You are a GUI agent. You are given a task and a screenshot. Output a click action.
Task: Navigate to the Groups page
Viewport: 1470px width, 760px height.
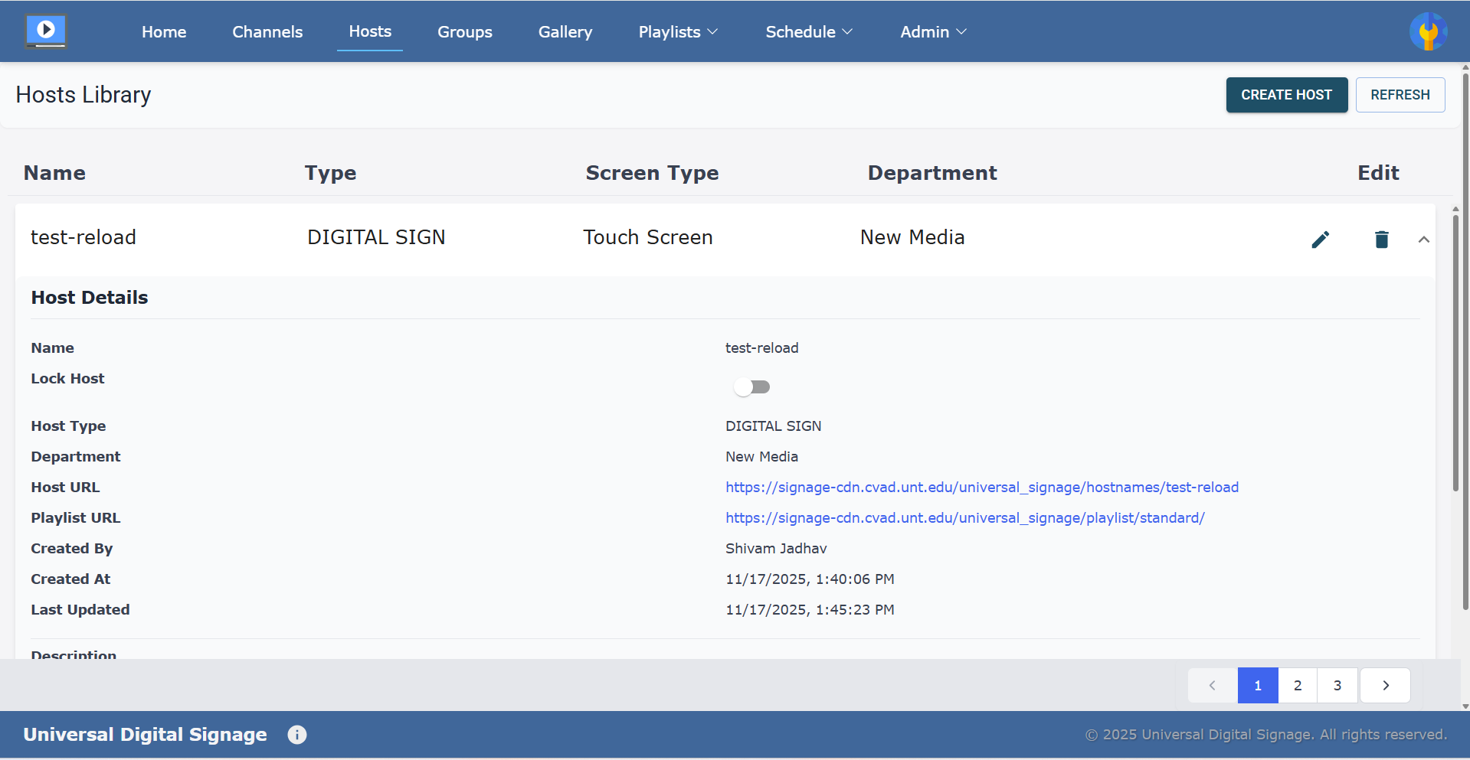point(464,31)
